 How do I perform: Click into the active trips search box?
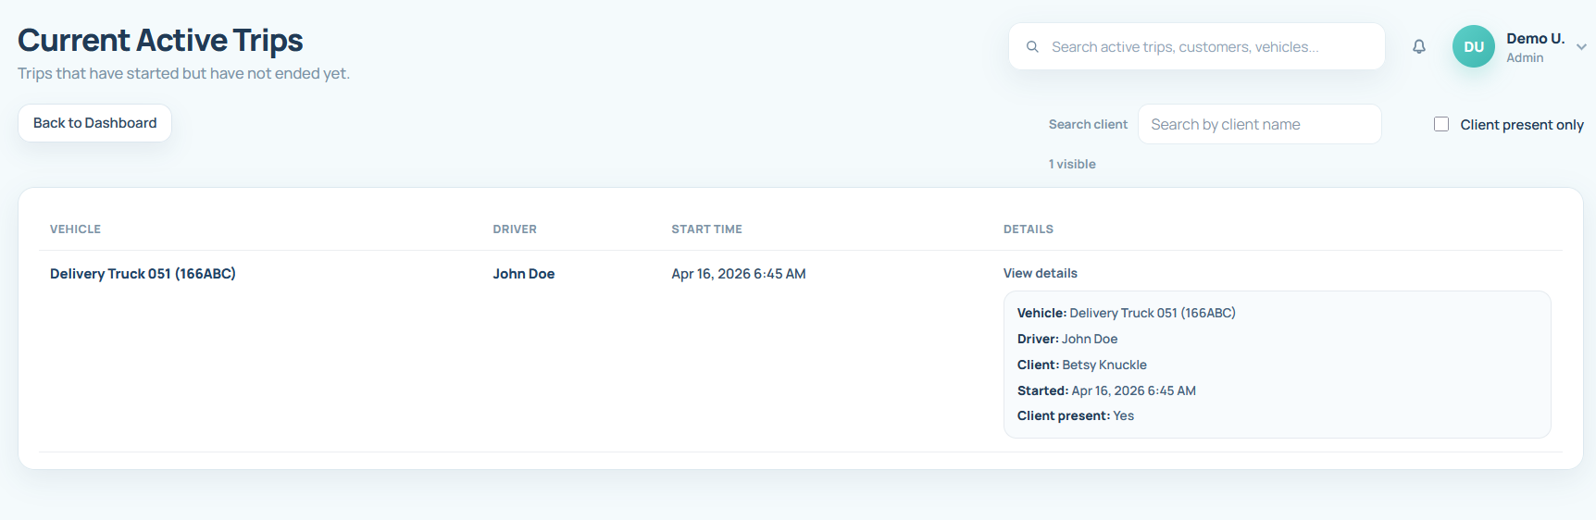pos(1203,46)
